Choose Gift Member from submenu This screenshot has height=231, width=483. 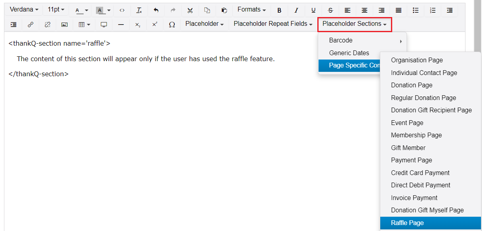pyautogui.click(x=430, y=148)
